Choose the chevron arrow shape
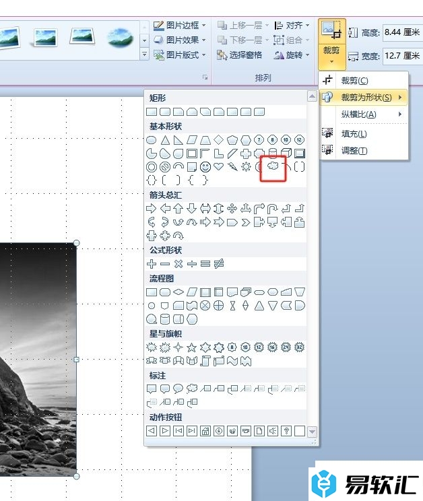Image resolution: width=423 pixels, height=501 pixels. [245, 222]
